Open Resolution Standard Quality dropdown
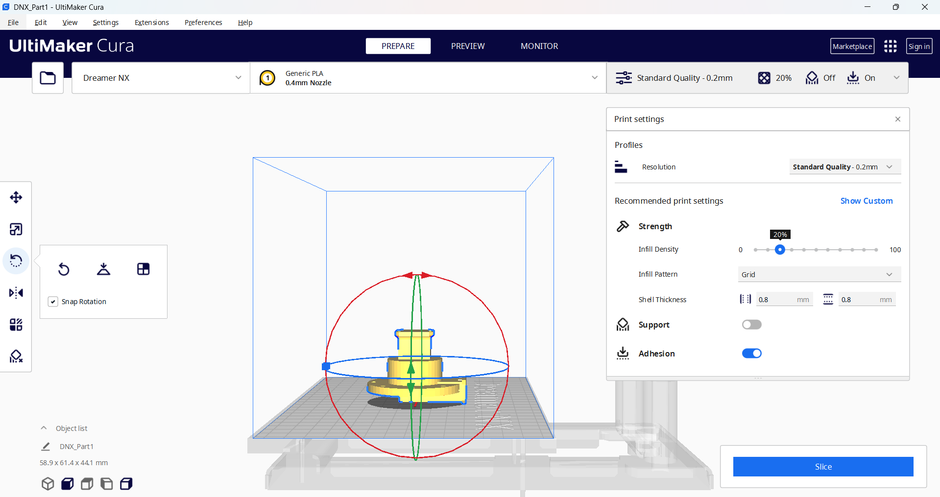 click(x=845, y=167)
